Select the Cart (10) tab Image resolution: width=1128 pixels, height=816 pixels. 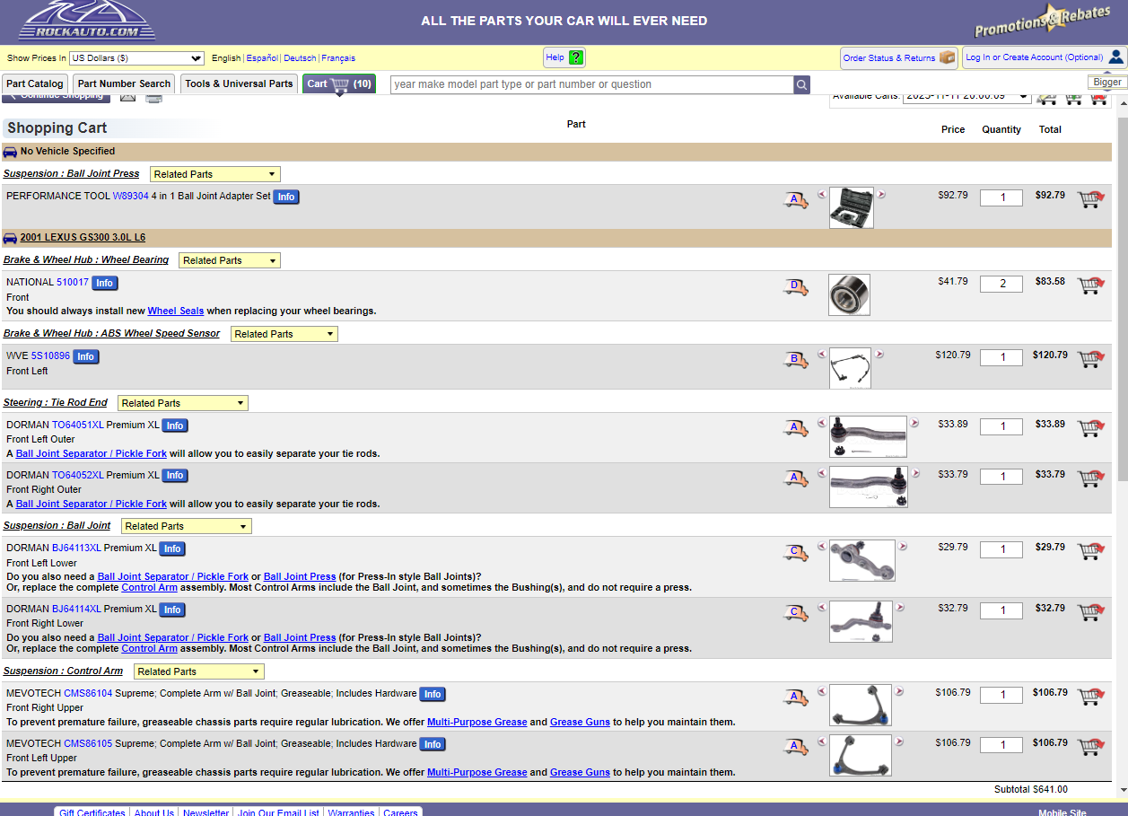pyautogui.click(x=339, y=83)
